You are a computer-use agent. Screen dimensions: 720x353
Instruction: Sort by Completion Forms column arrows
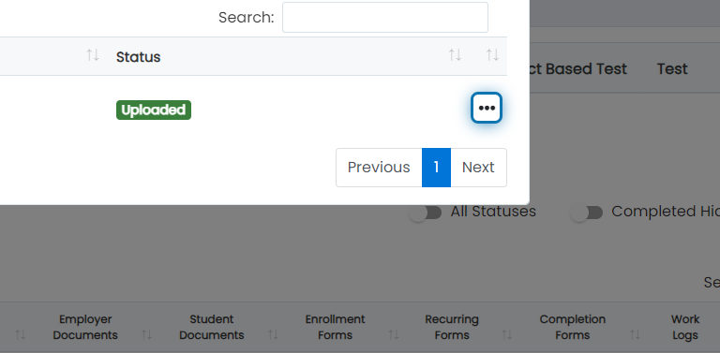(635, 335)
